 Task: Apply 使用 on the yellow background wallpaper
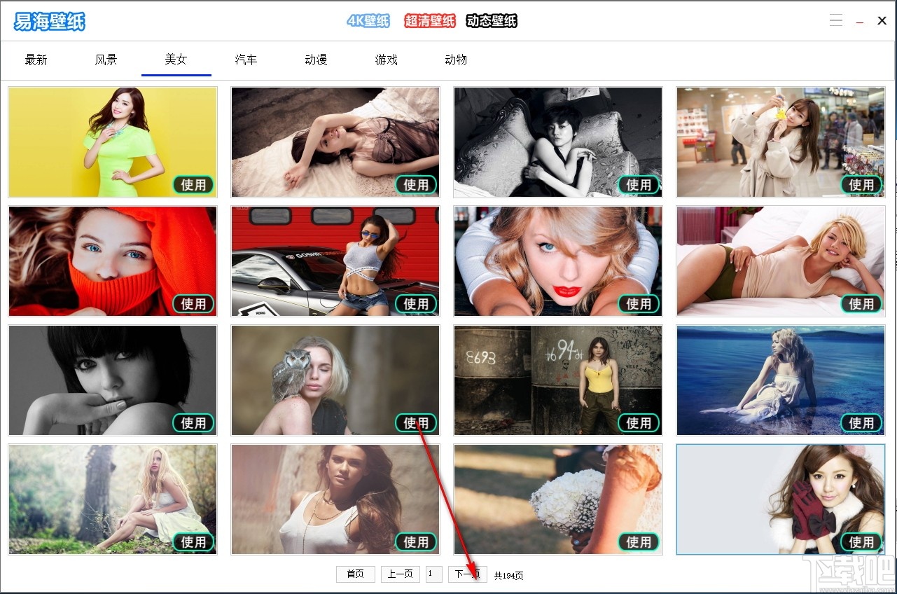(x=193, y=185)
